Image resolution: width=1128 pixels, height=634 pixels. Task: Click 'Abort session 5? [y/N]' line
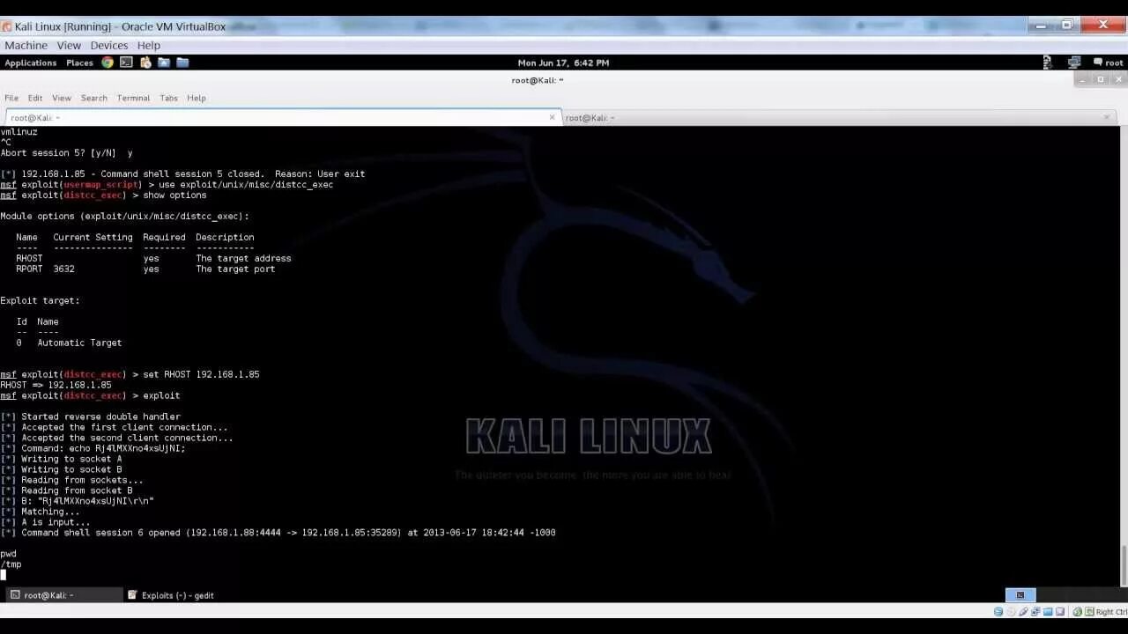tap(66, 152)
